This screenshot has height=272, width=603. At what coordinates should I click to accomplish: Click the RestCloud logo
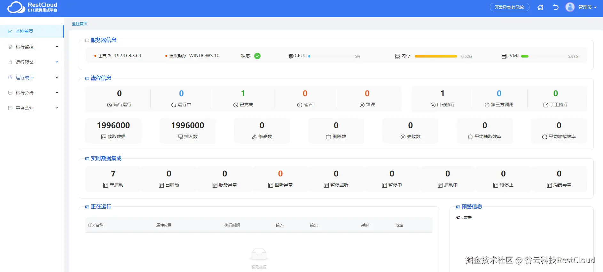click(x=32, y=7)
